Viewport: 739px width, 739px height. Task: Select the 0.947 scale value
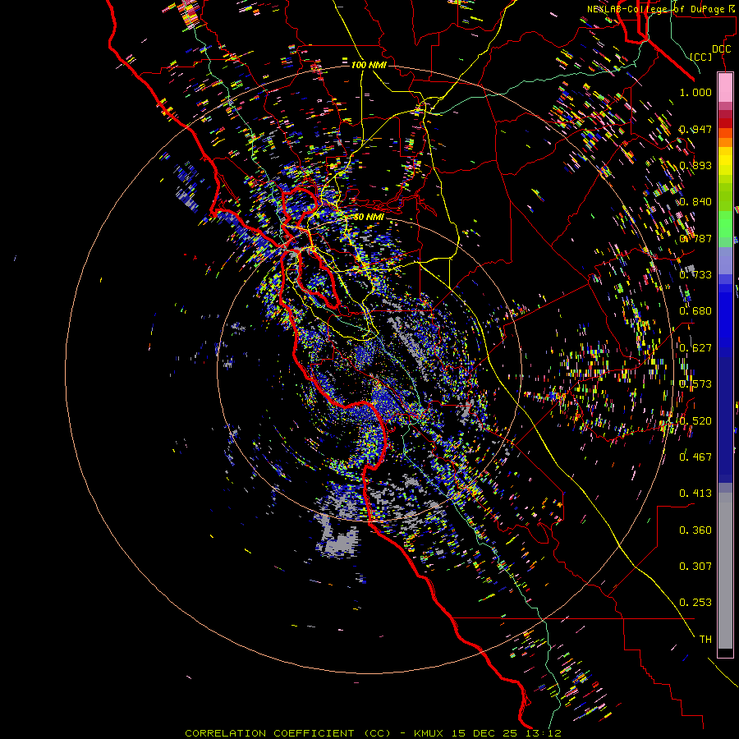click(695, 129)
